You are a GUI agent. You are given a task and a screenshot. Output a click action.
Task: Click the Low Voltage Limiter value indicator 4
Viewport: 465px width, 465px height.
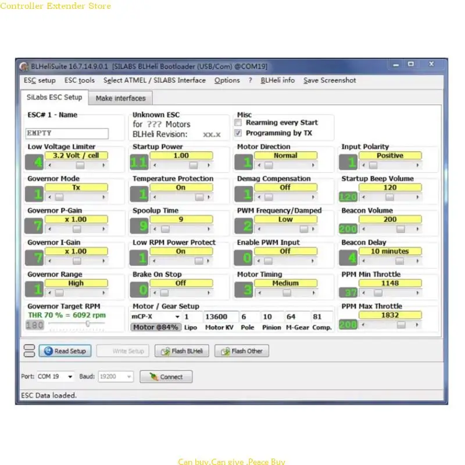34,162
